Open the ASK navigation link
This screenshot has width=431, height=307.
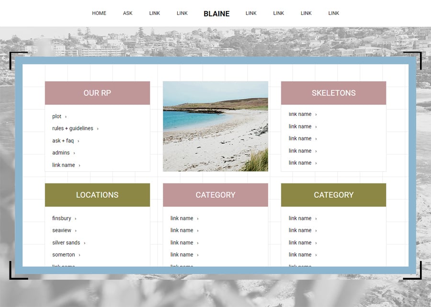127,13
